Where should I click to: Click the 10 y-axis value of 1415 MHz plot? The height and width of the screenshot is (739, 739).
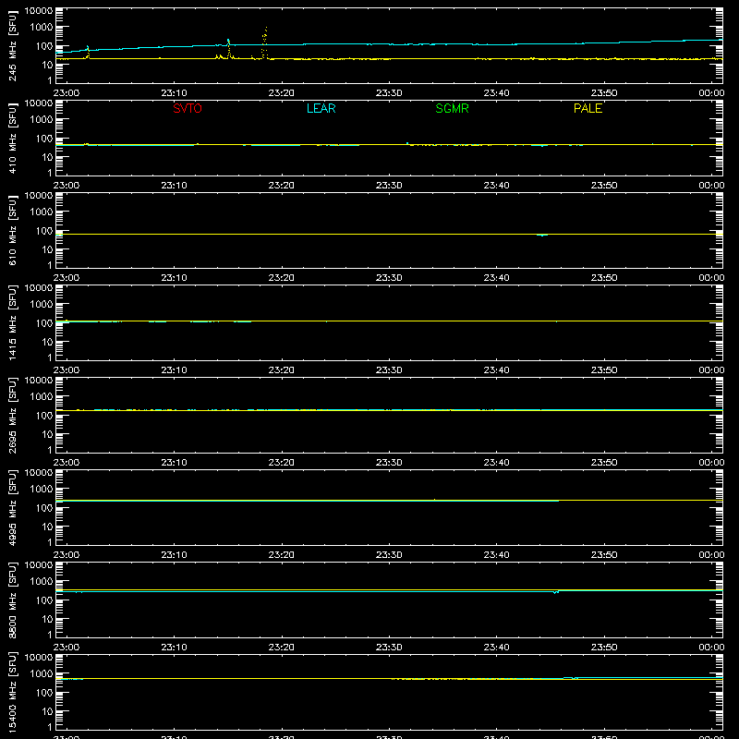pos(47,342)
